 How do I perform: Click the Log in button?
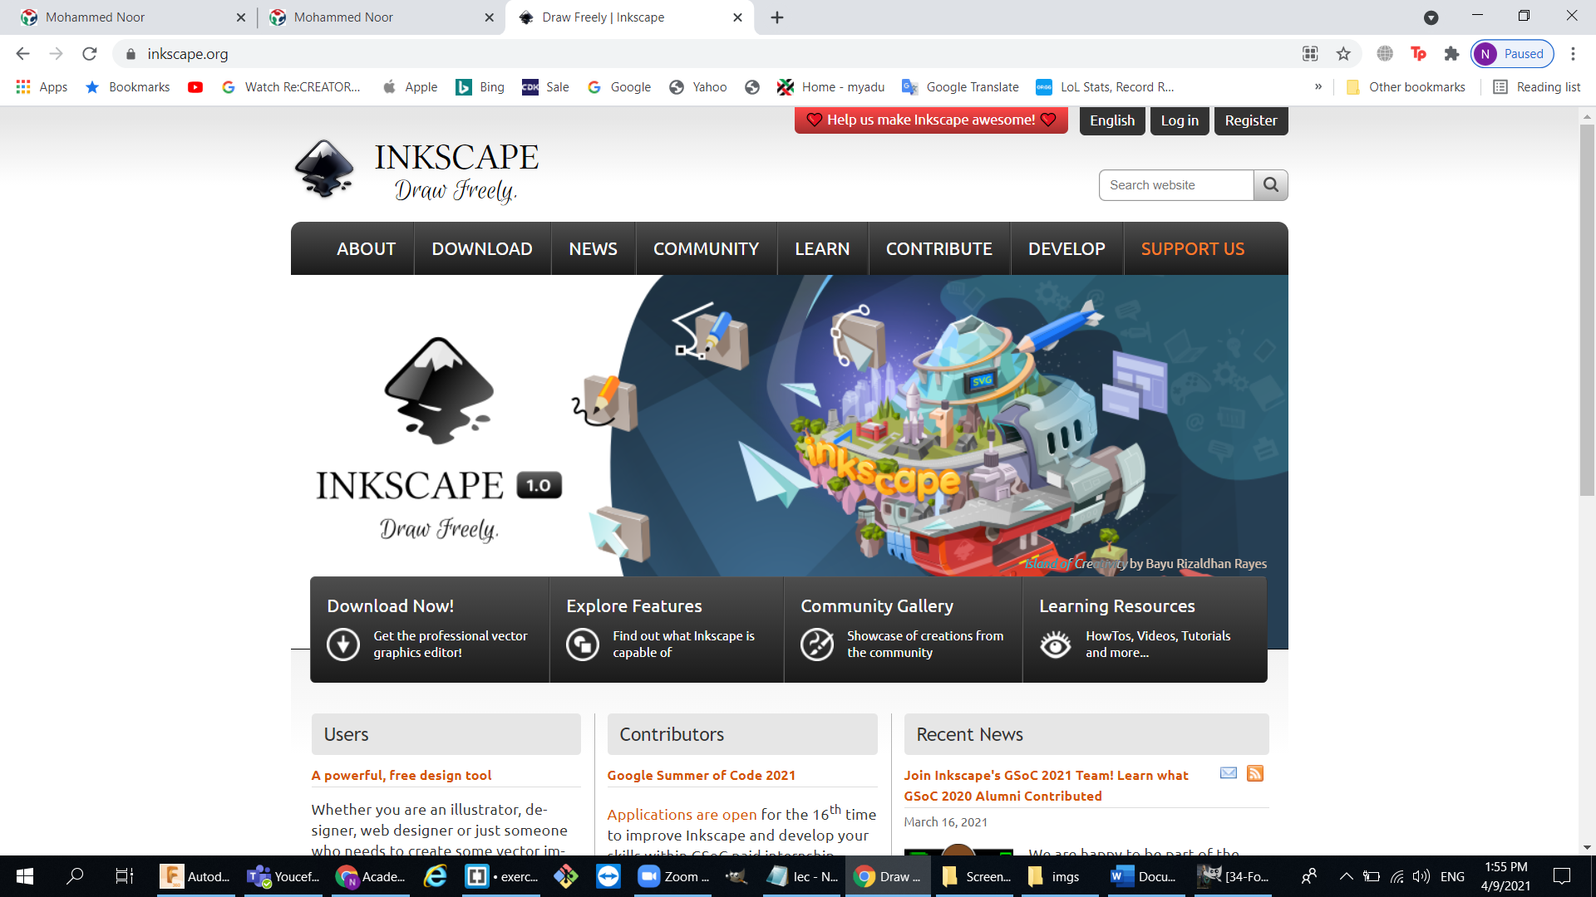coord(1180,120)
